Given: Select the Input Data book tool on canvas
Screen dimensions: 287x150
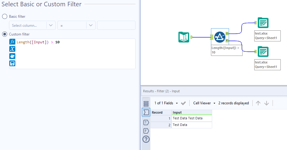Looking at the screenshot, I should 184,37.
